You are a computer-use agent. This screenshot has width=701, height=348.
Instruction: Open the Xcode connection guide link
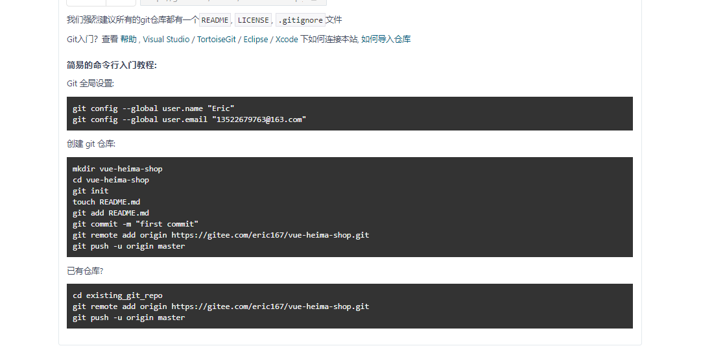pos(287,40)
